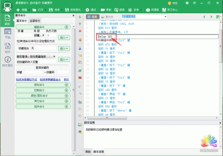Image resolution: width=223 pixels, height=156 pixels.
Task: Click the 保存 floppy disk icon
Action: (51, 10)
